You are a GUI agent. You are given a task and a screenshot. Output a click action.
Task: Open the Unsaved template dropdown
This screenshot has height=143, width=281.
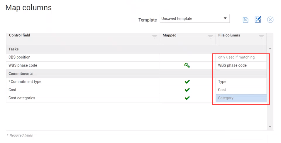pos(194,18)
